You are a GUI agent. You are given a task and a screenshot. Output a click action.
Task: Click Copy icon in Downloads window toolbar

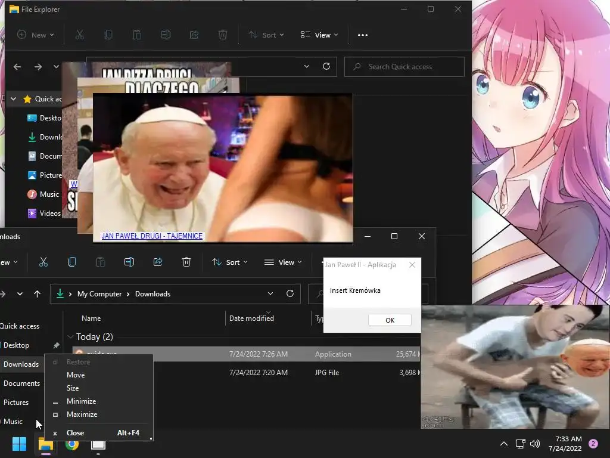point(72,262)
